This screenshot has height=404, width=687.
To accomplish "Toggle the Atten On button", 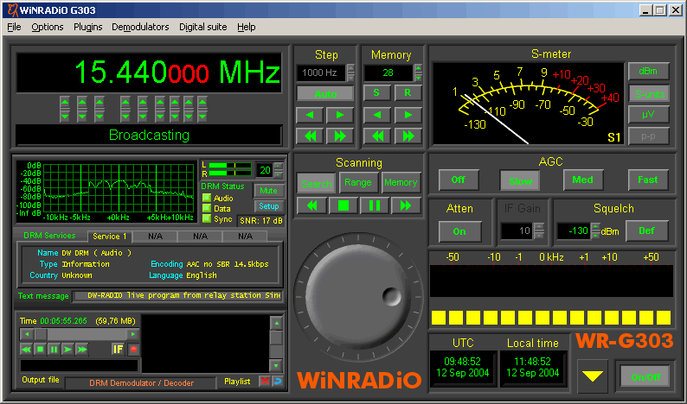I will tap(459, 231).
